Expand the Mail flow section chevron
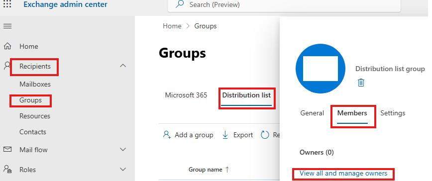This screenshot has width=432, height=181. (x=123, y=149)
